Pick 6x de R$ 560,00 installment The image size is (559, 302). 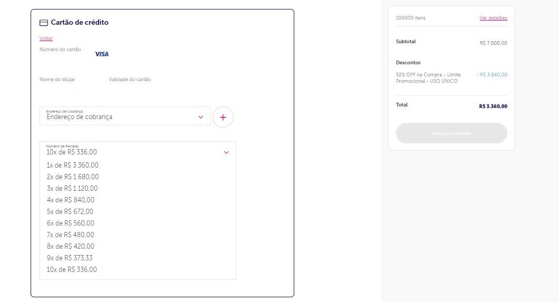(138, 223)
